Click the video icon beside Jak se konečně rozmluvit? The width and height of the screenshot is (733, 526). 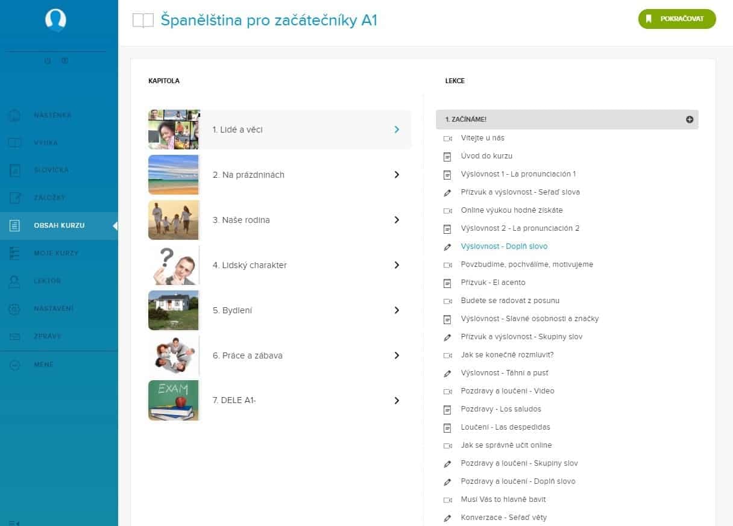(x=447, y=355)
